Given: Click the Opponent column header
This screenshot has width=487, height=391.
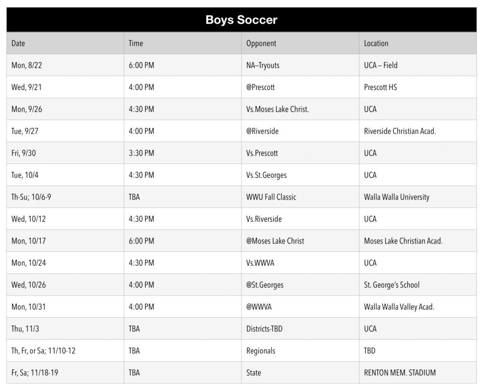Looking at the screenshot, I should pyautogui.click(x=301, y=43).
